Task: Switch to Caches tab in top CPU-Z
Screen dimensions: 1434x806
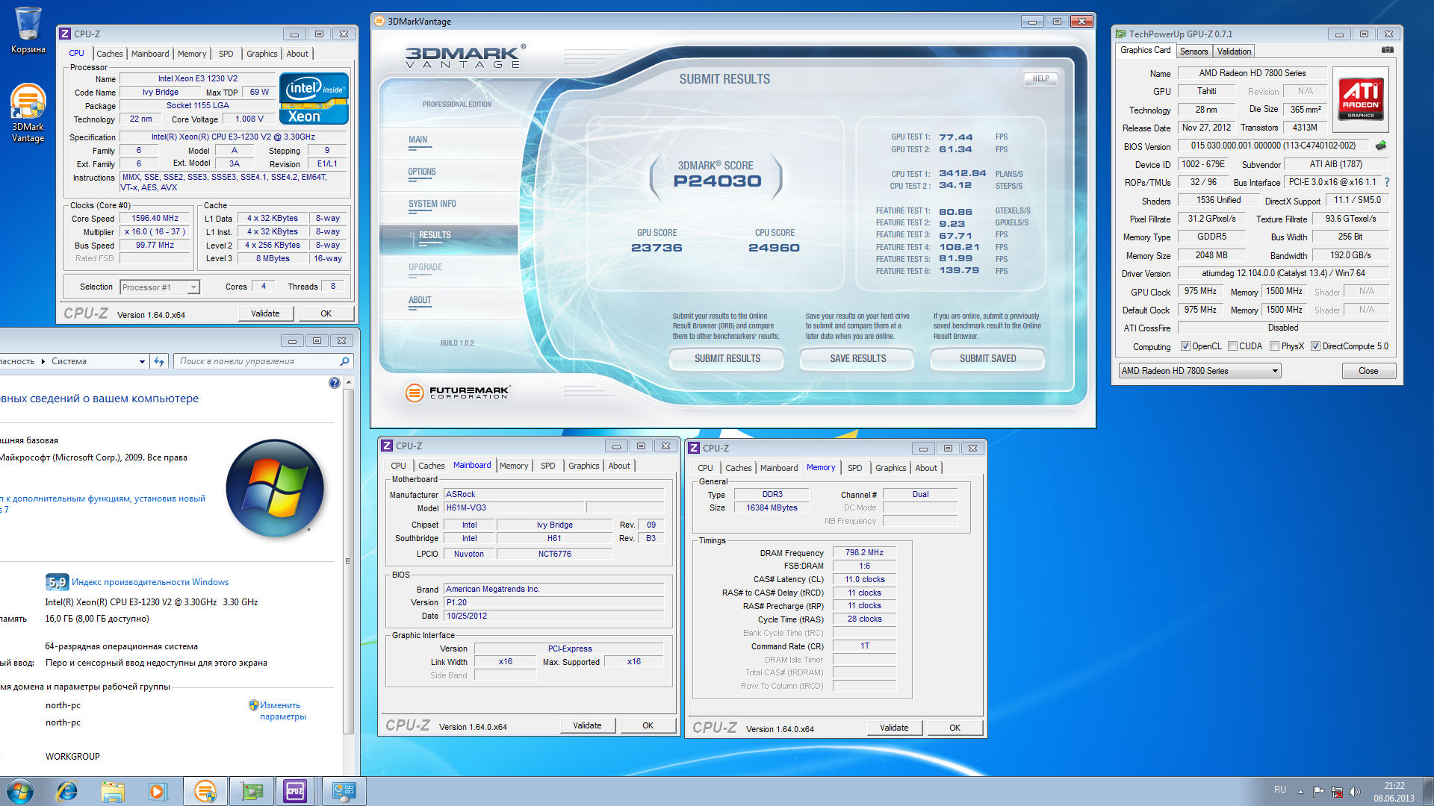Action: pyautogui.click(x=110, y=54)
